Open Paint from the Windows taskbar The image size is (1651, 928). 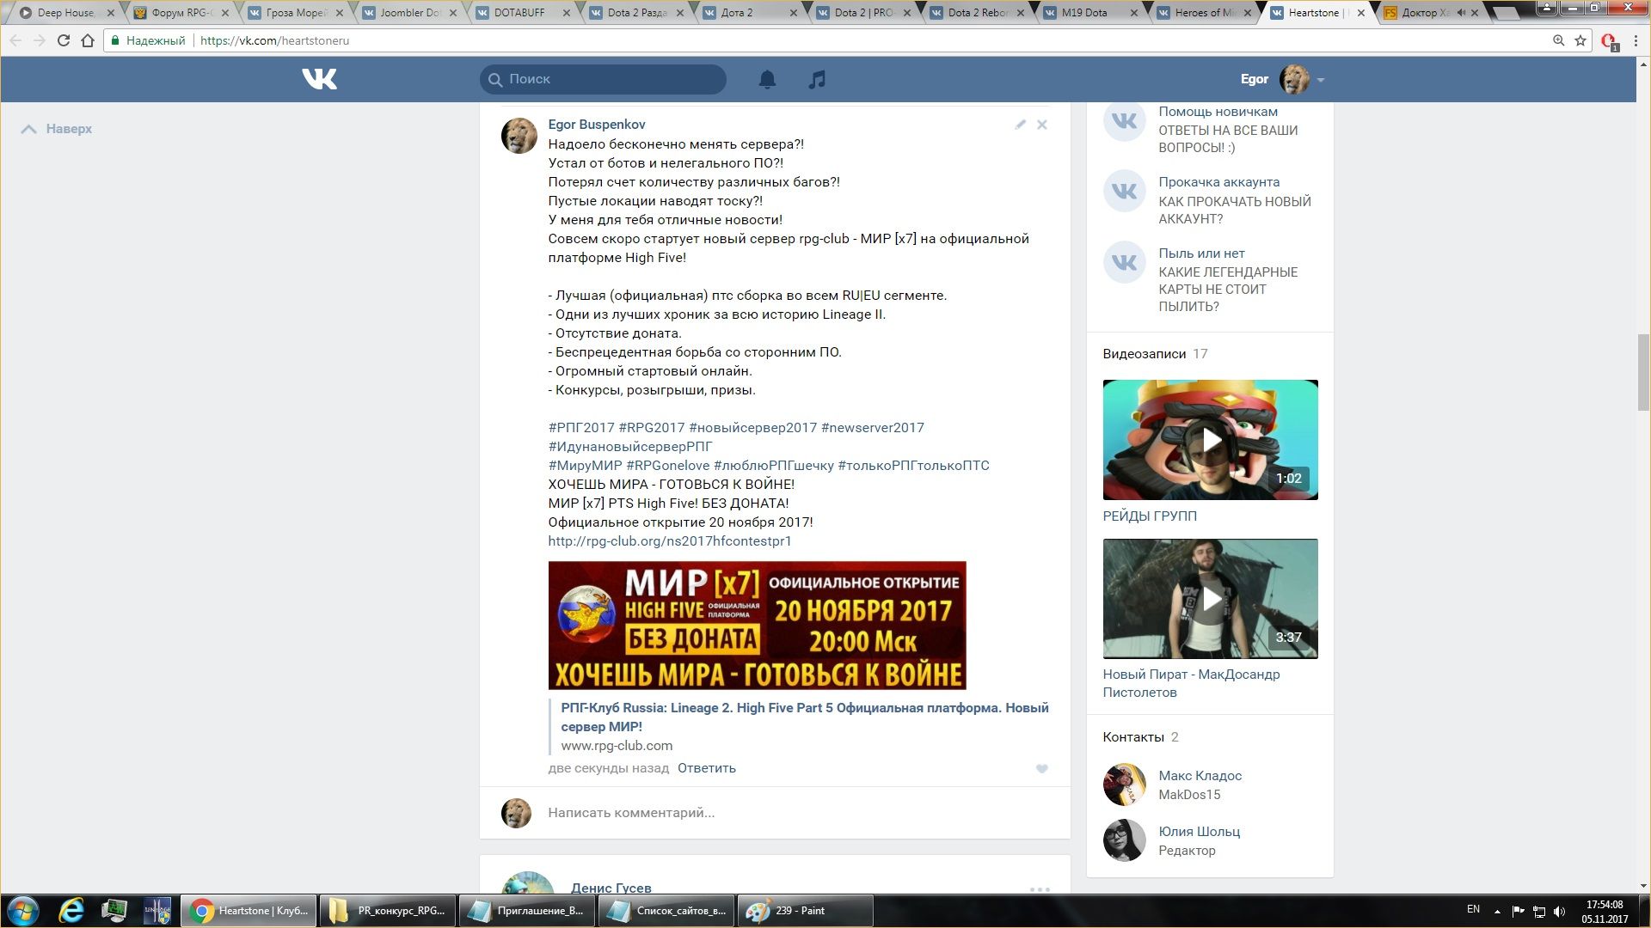pyautogui.click(x=804, y=911)
